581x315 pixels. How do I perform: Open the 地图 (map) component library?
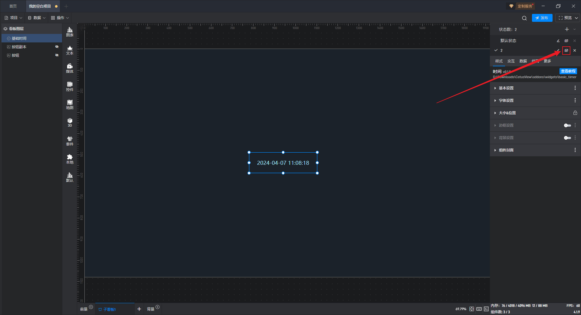(70, 104)
